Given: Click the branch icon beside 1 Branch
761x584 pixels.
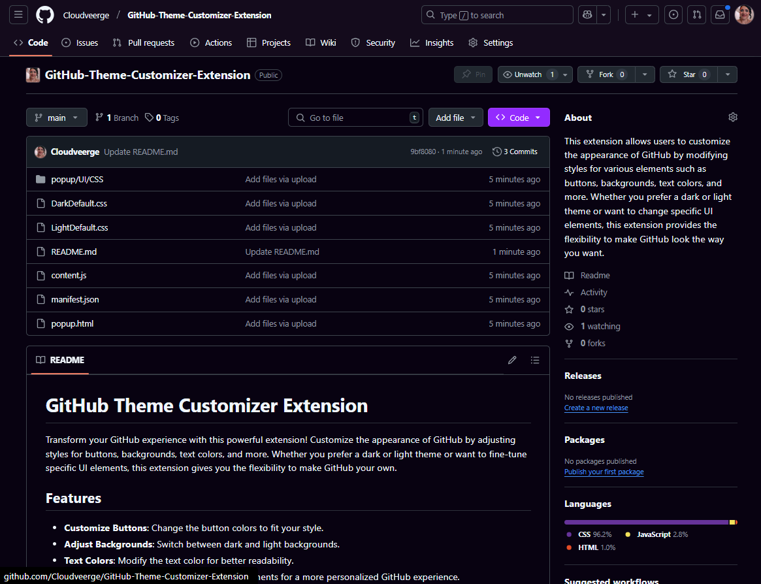Looking at the screenshot, I should (x=99, y=117).
